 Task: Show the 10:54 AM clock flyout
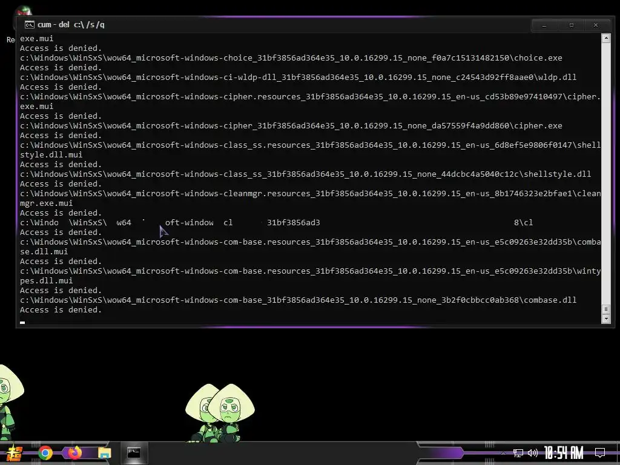(564, 453)
